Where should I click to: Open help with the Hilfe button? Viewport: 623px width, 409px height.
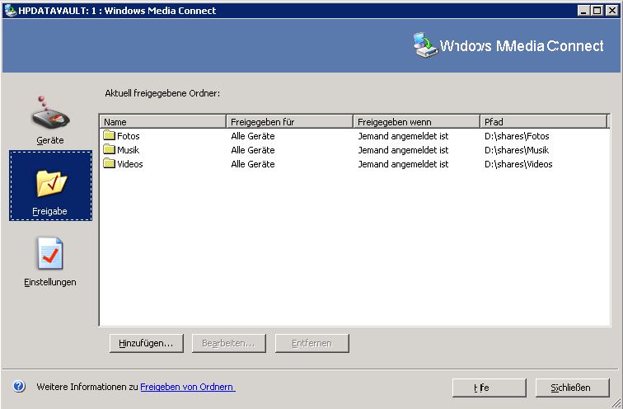489,388
